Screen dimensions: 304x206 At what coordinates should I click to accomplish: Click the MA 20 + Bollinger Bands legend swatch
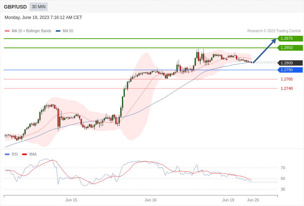click(7, 31)
